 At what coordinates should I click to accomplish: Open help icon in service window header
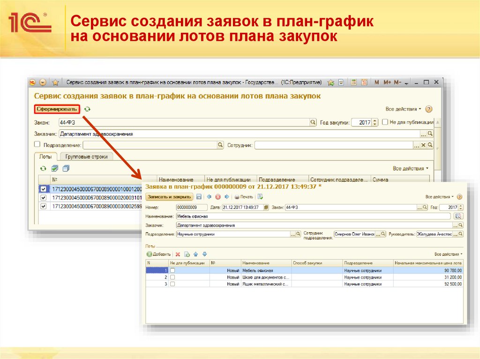(x=429, y=109)
